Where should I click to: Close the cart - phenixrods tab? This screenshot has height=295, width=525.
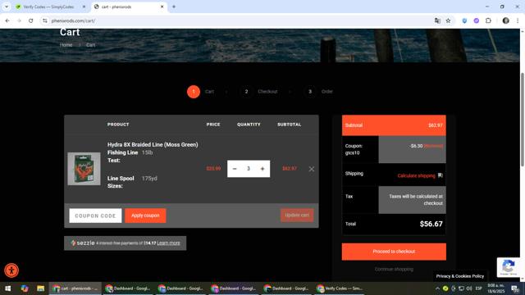pyautogui.click(x=162, y=7)
